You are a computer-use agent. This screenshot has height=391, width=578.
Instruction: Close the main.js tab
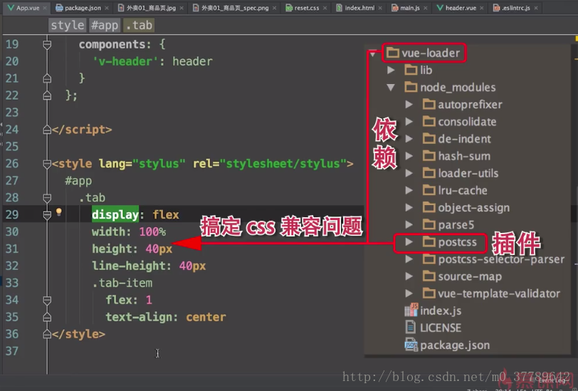pos(426,8)
